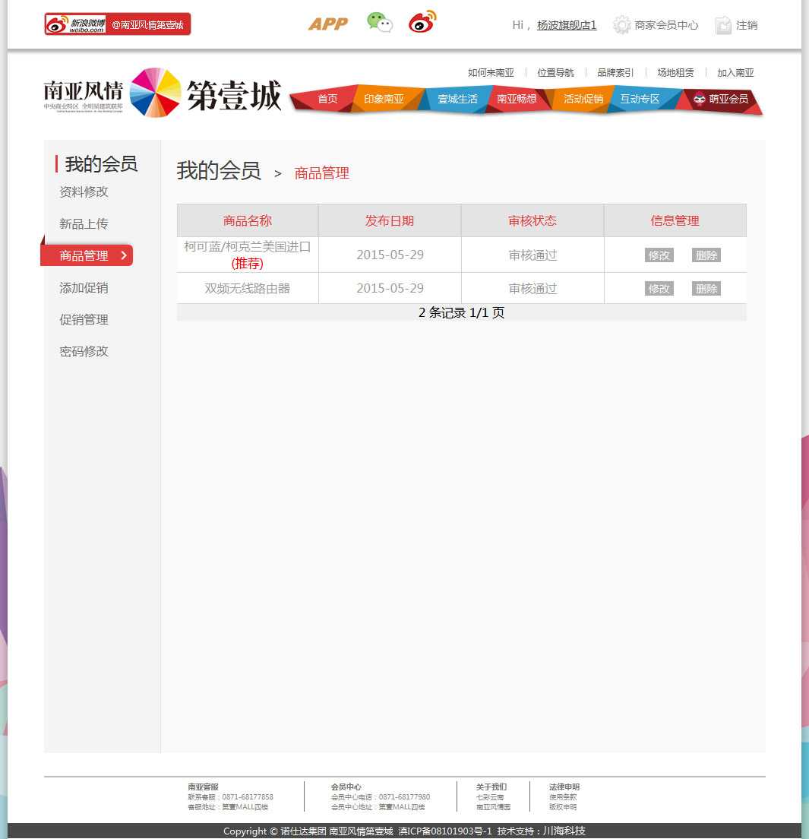Click 删除 for 双频无线路由器 row

click(x=706, y=289)
